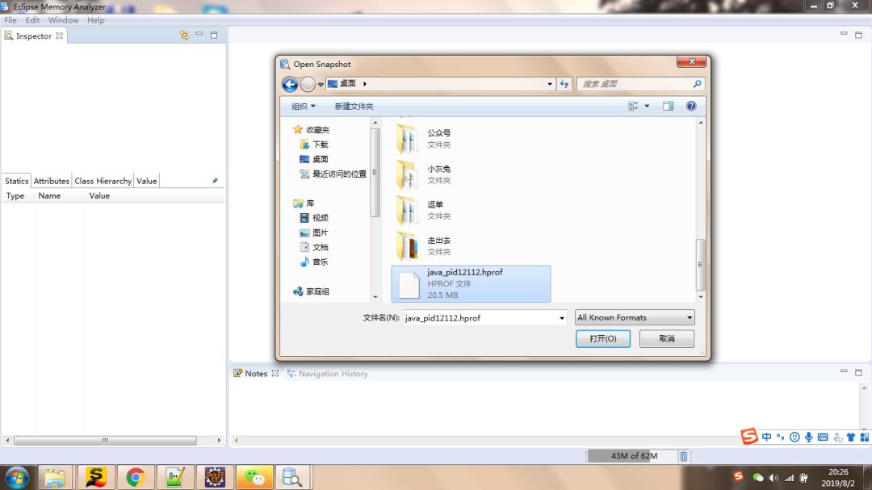This screenshot has width=872, height=490.
Task: Switch to the Attributes tab
Action: click(x=51, y=181)
